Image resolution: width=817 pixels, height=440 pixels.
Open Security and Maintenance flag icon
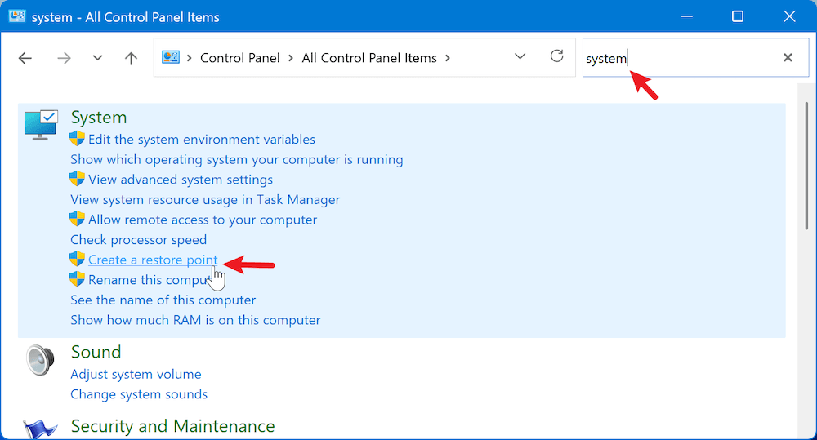[x=39, y=429]
